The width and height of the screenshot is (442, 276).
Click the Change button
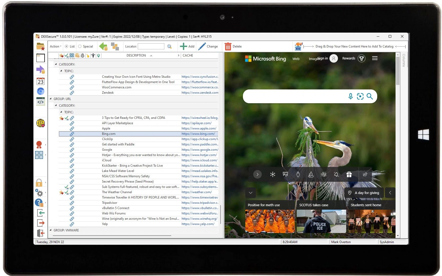point(208,46)
